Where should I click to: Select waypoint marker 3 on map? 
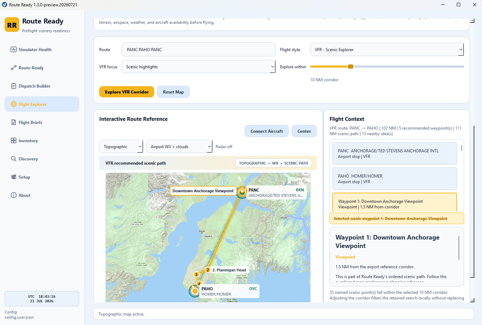(196, 275)
